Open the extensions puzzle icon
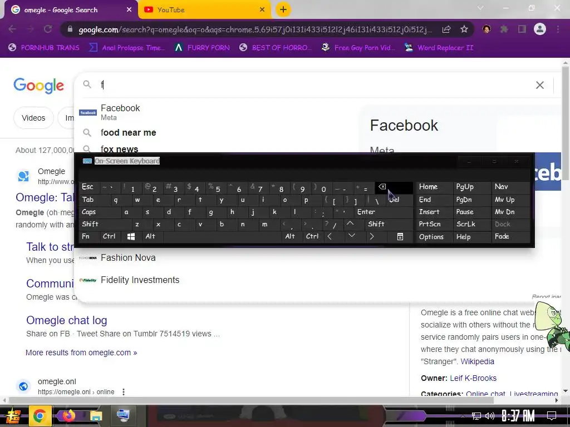 pyautogui.click(x=504, y=29)
